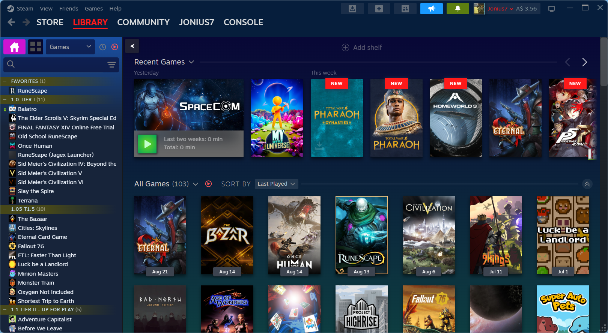The image size is (608, 333).
Task: Collapse 1.1 Tier II - Up For Play category
Action: pos(5,309)
